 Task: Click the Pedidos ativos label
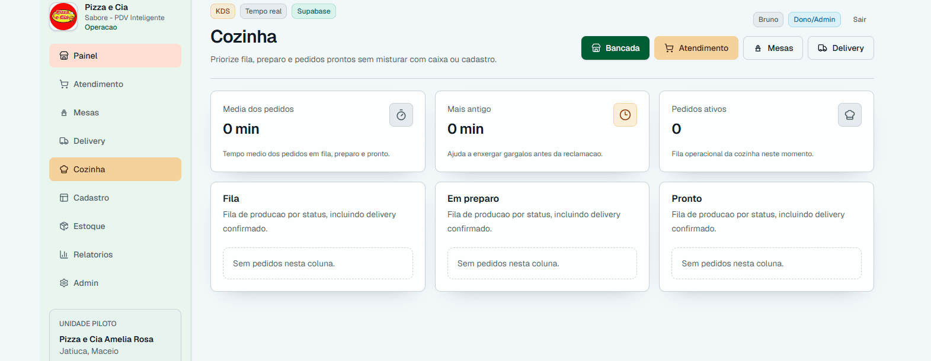(699, 109)
